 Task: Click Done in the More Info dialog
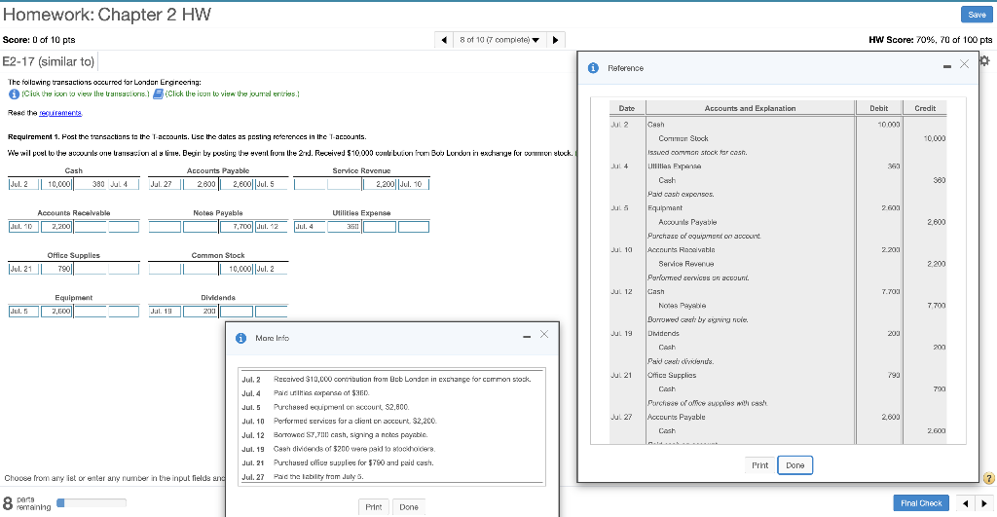click(x=409, y=507)
